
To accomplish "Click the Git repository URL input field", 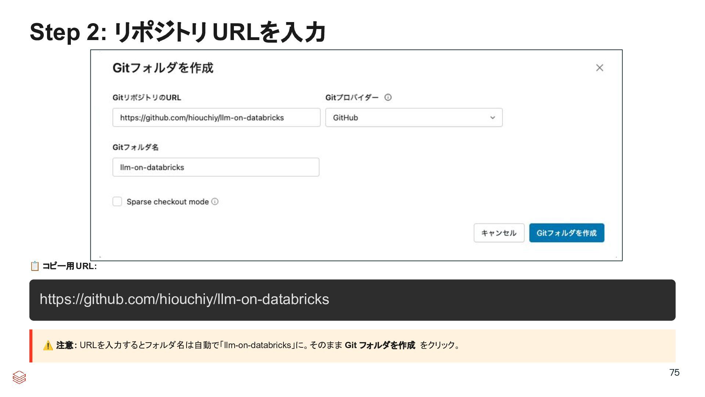I will [x=216, y=118].
